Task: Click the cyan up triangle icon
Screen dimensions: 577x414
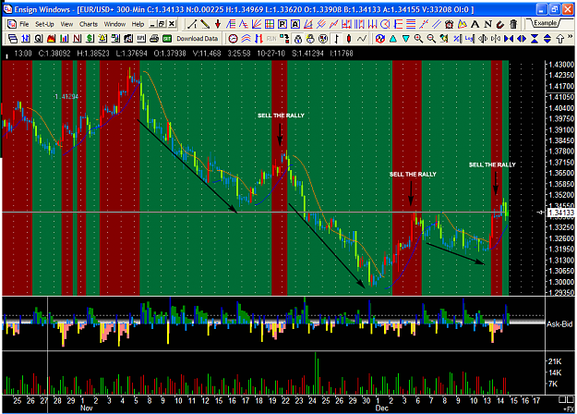Action: (393, 39)
